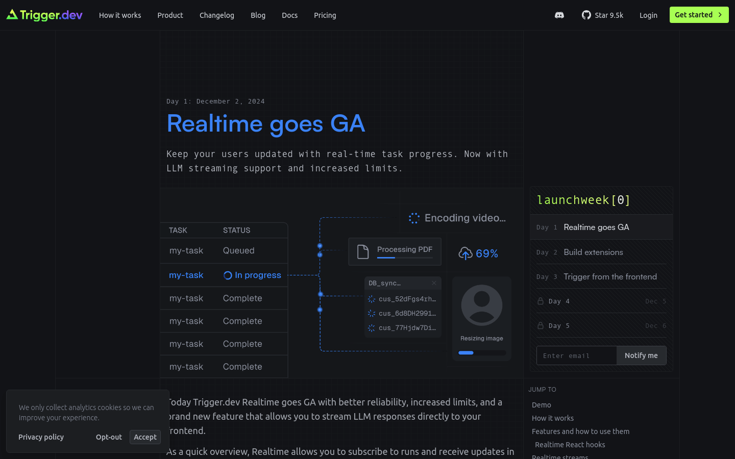Click the GitHub icon in the header
Screen dimensions: 735x459
point(586,15)
